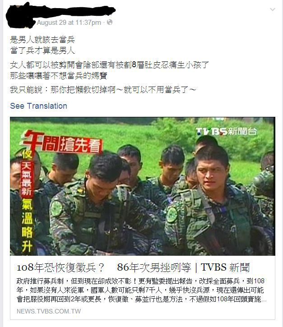Click the post line beginning 女人都可以
This screenshot has height=327, width=283.
(109, 65)
